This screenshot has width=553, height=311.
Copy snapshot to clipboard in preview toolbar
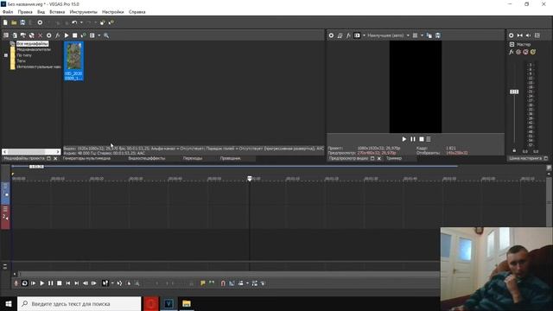[429, 35]
